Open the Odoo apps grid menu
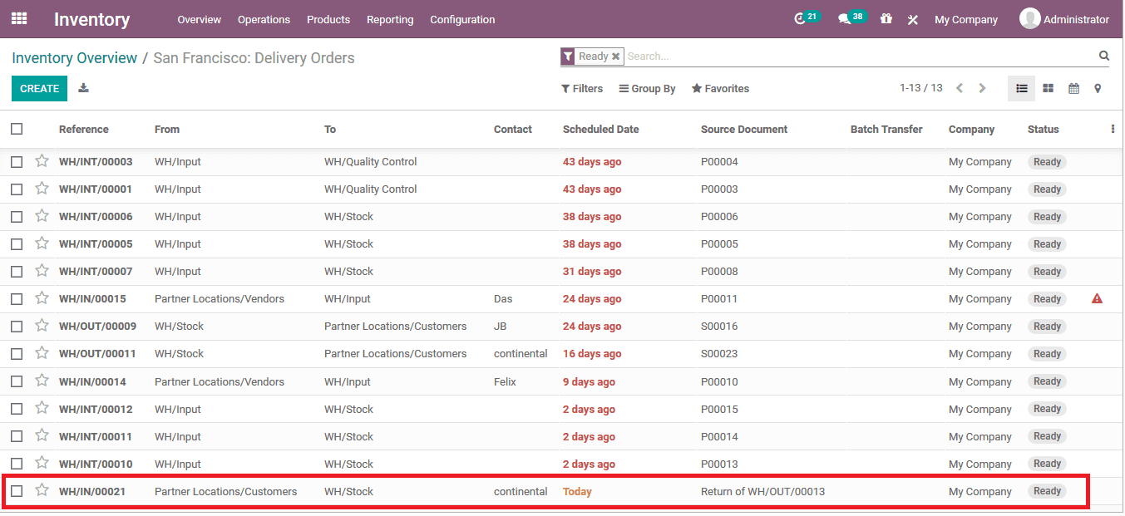This screenshot has height=516, width=1125. tap(18, 17)
